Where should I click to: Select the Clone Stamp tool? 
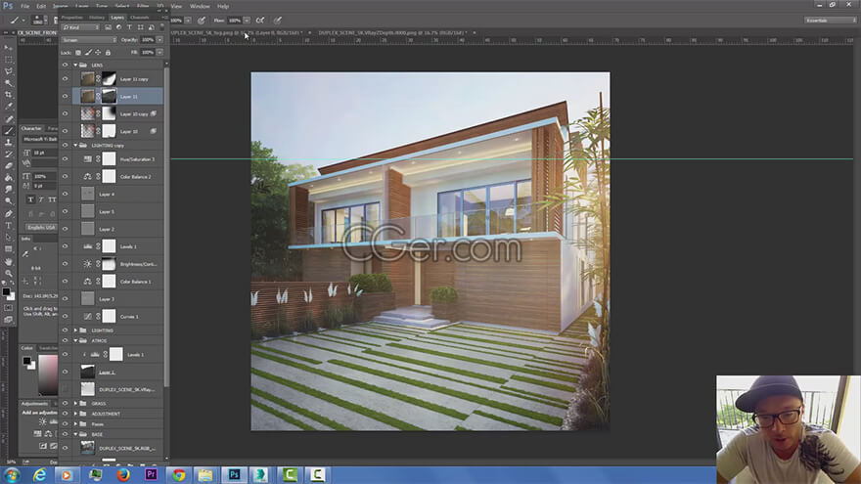(x=8, y=142)
